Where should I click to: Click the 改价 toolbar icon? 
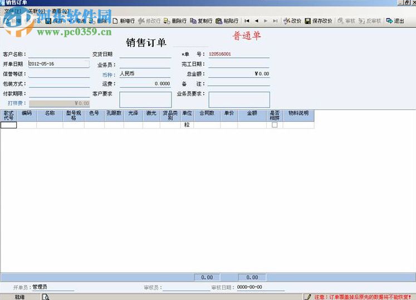(287, 21)
